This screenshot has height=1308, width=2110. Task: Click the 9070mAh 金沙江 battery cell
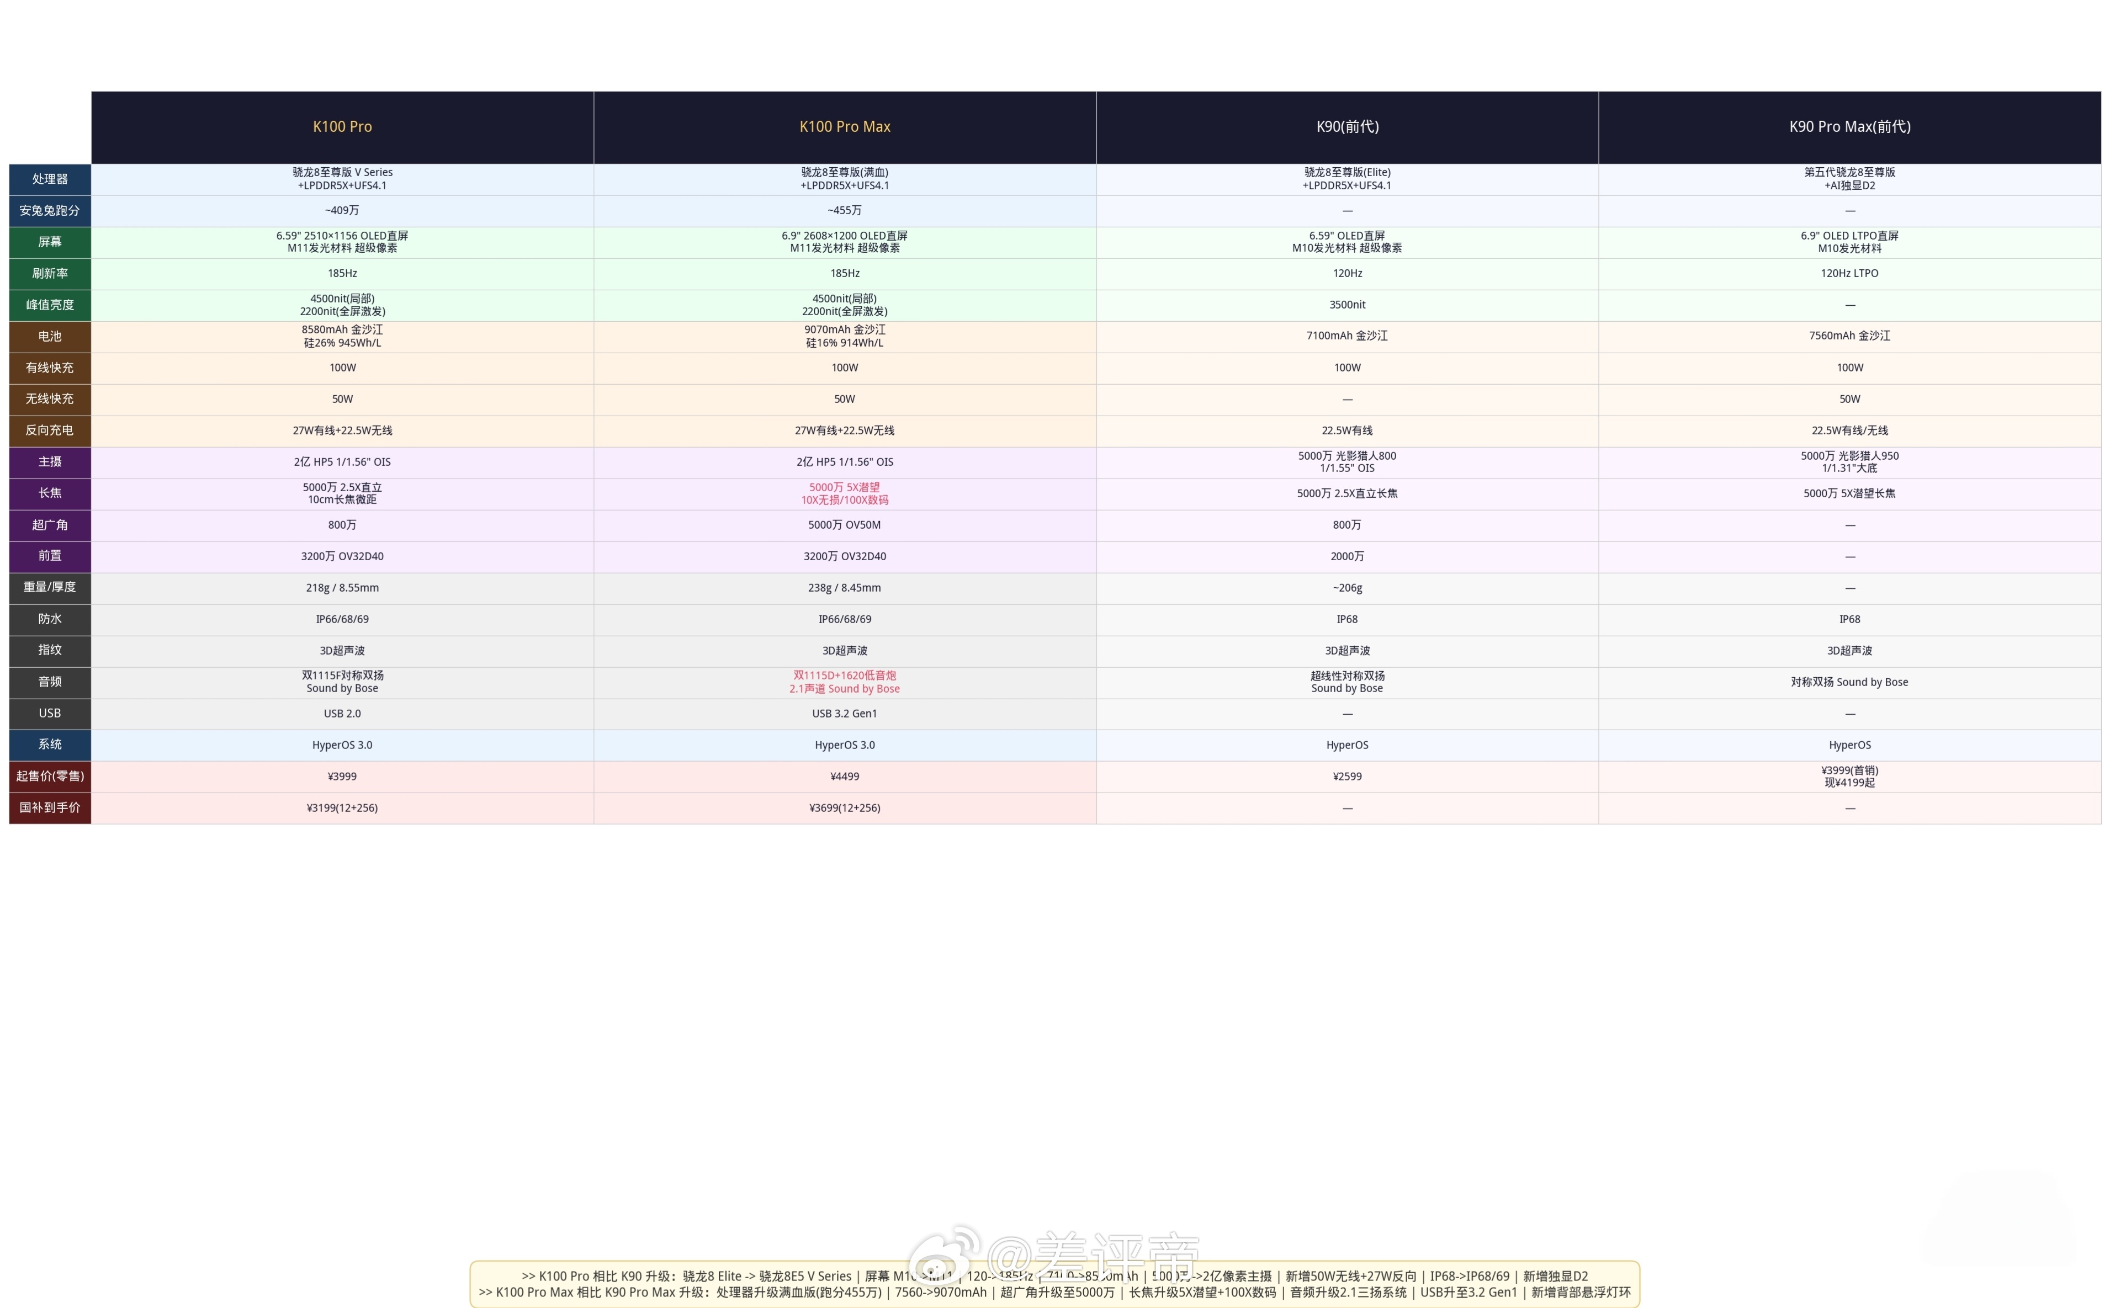click(x=844, y=337)
